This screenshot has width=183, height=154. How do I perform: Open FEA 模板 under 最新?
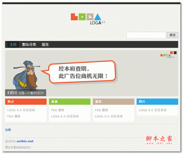click(58, 110)
